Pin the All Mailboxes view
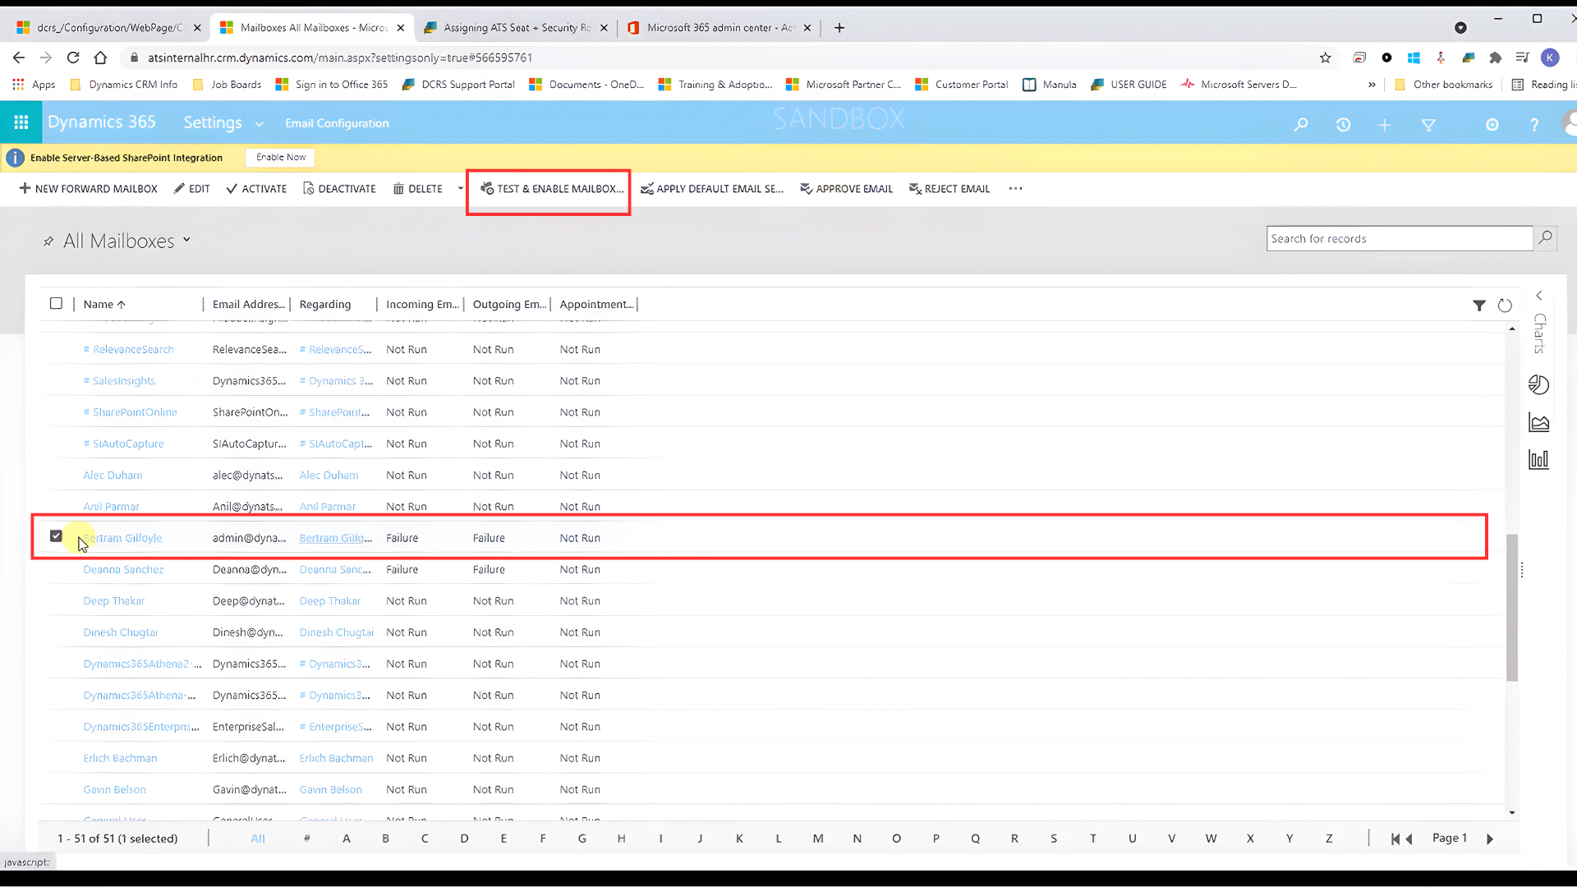Viewport: 1577px width, 887px height. pos(48,241)
